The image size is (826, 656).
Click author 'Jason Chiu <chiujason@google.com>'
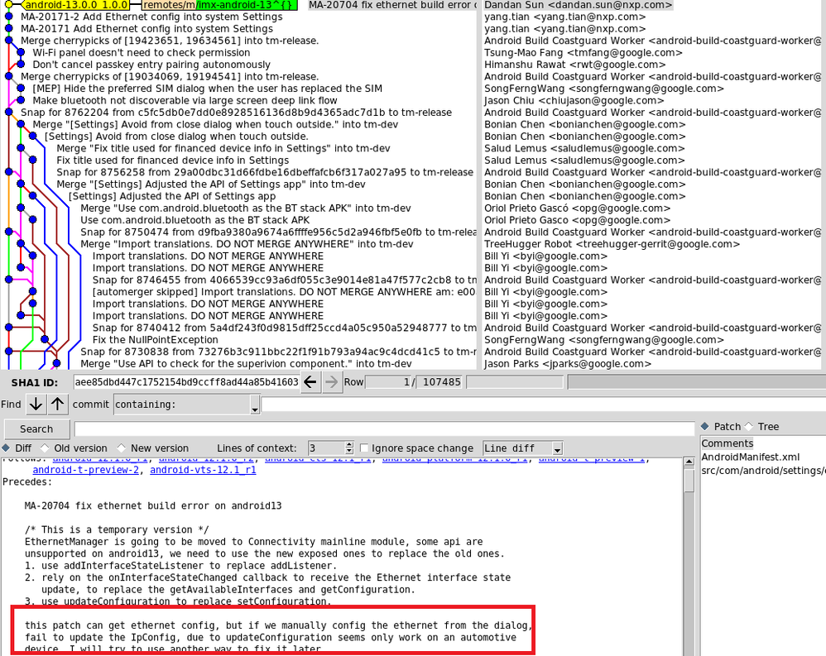[575, 101]
